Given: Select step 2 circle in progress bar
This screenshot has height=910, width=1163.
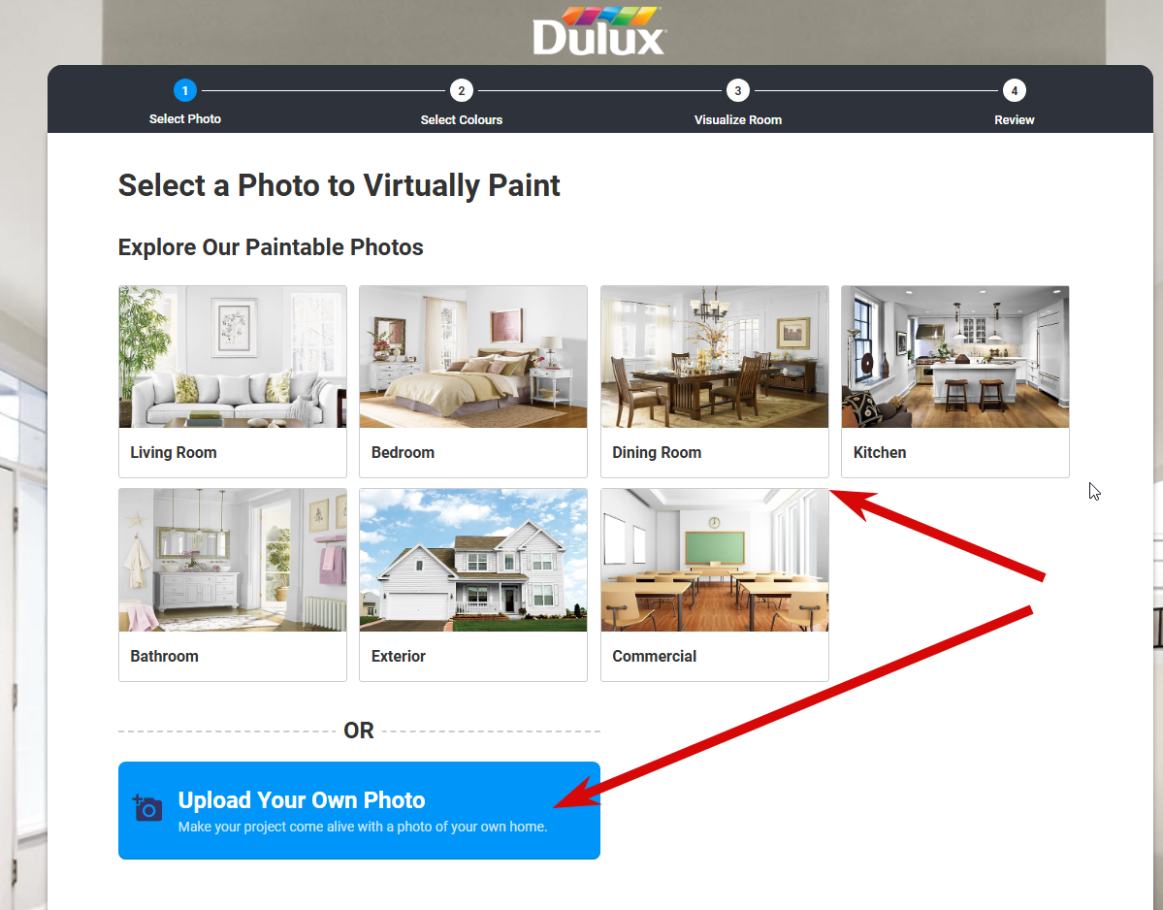Looking at the screenshot, I should click(x=462, y=90).
